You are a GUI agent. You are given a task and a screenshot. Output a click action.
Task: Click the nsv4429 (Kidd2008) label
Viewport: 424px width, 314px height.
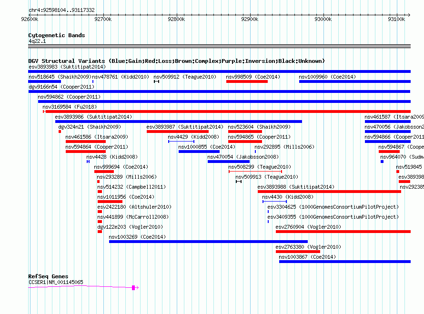pyautogui.click(x=193, y=137)
